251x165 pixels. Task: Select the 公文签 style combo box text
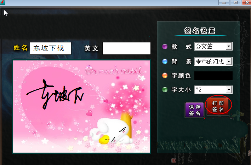204,46
